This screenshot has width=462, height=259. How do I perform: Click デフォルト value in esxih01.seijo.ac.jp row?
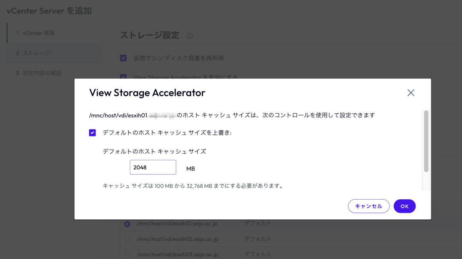(x=258, y=223)
